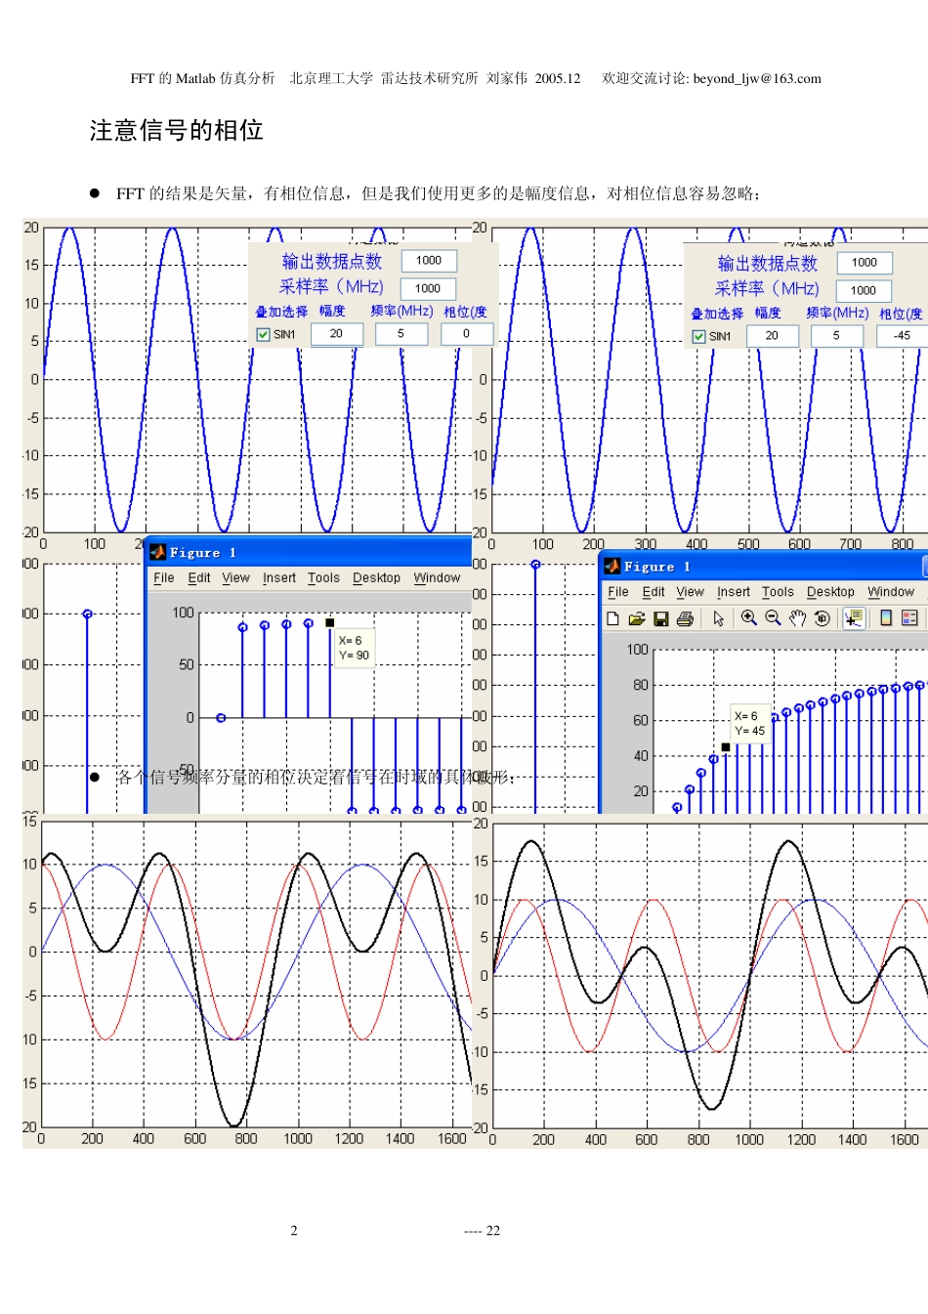This screenshot has width=928, height=1314.
Task: Uncheck SIN1 in the panel with phase 0
Action: pos(263,334)
